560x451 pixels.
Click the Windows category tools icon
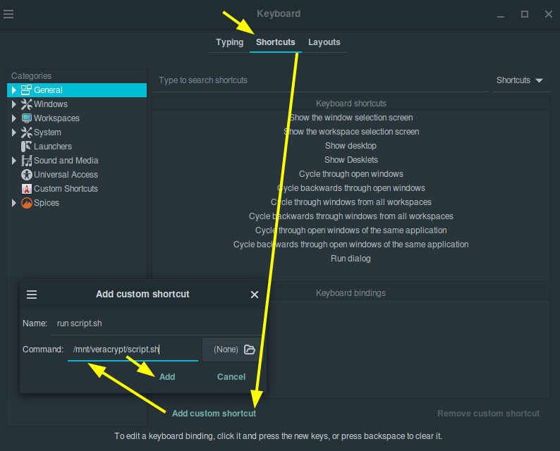[x=26, y=104]
